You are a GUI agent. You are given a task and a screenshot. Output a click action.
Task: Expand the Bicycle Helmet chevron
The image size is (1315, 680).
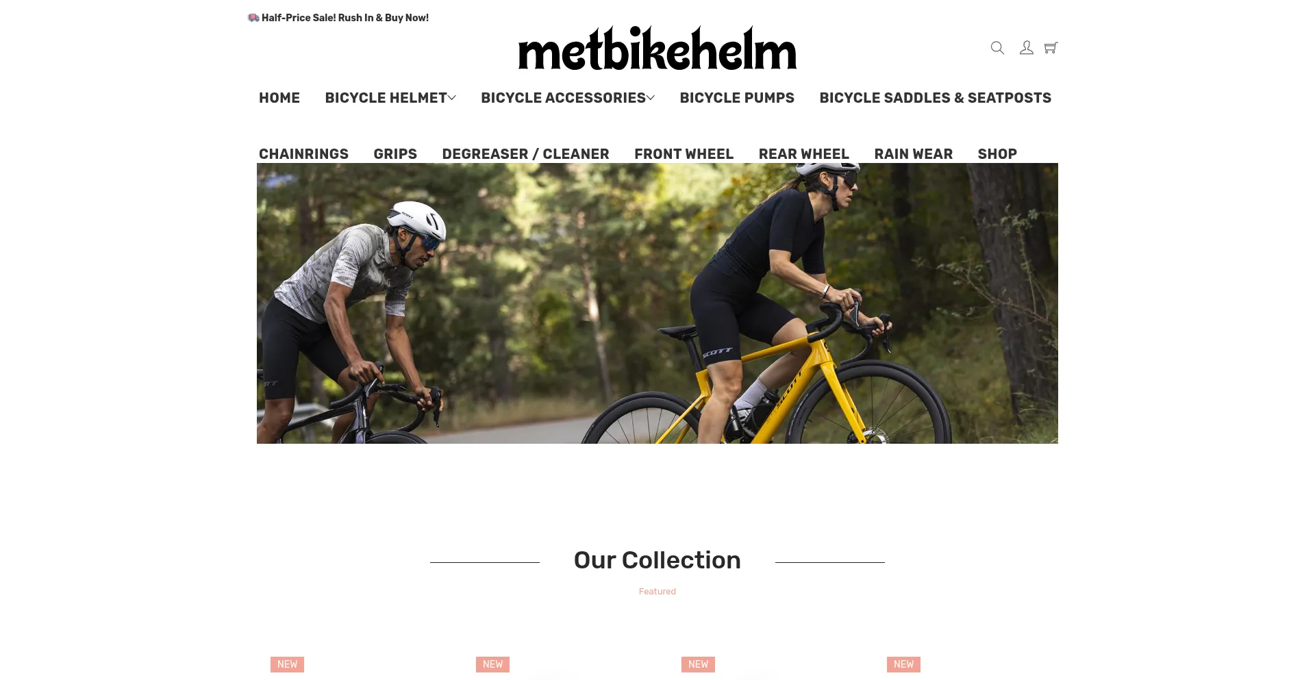point(452,98)
